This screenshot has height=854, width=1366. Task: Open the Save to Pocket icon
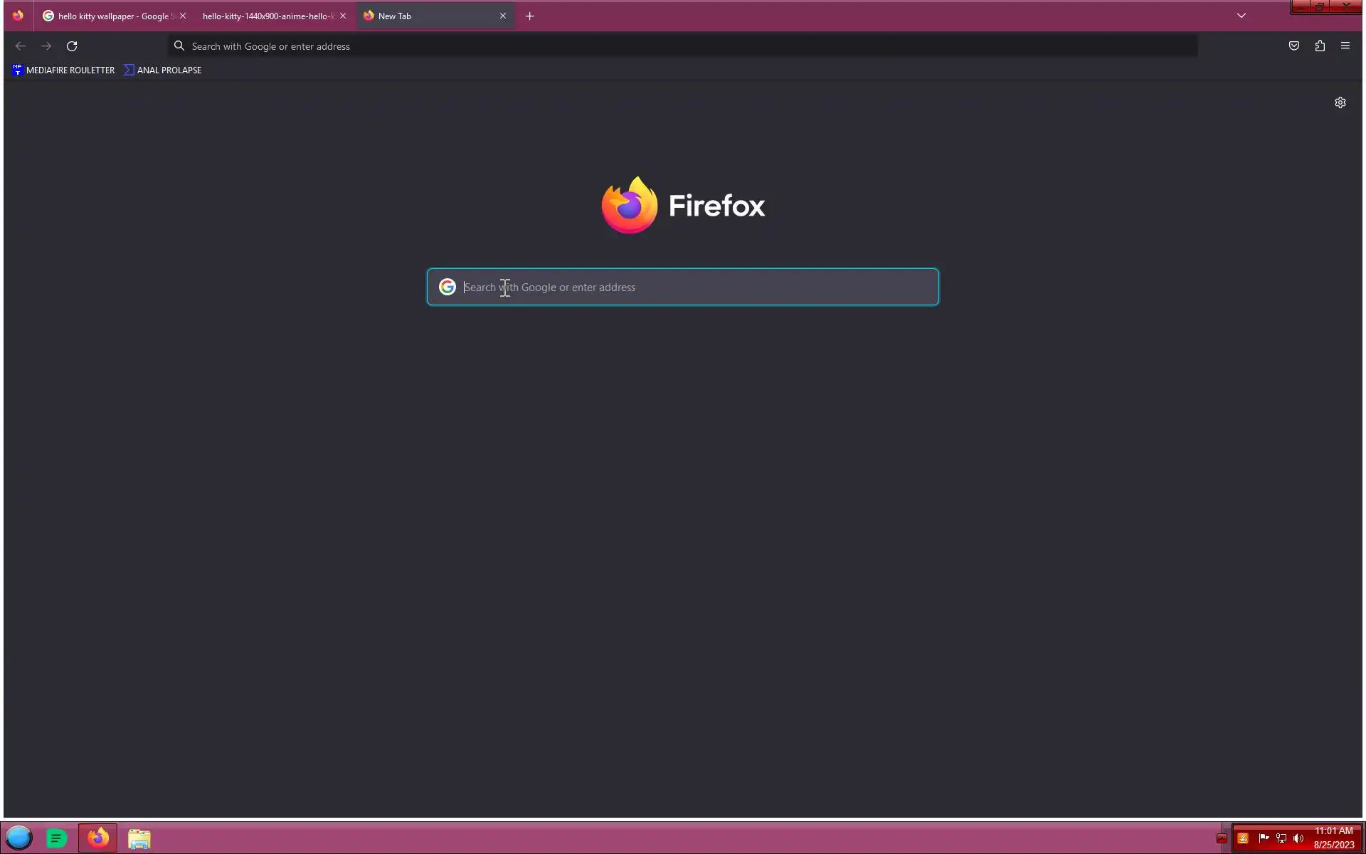[x=1293, y=46]
